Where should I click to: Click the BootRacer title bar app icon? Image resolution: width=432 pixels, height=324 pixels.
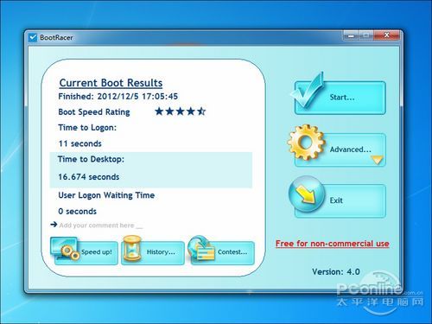[x=33, y=37]
